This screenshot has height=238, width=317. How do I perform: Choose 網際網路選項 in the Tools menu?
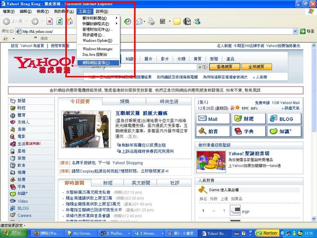[x=98, y=63]
